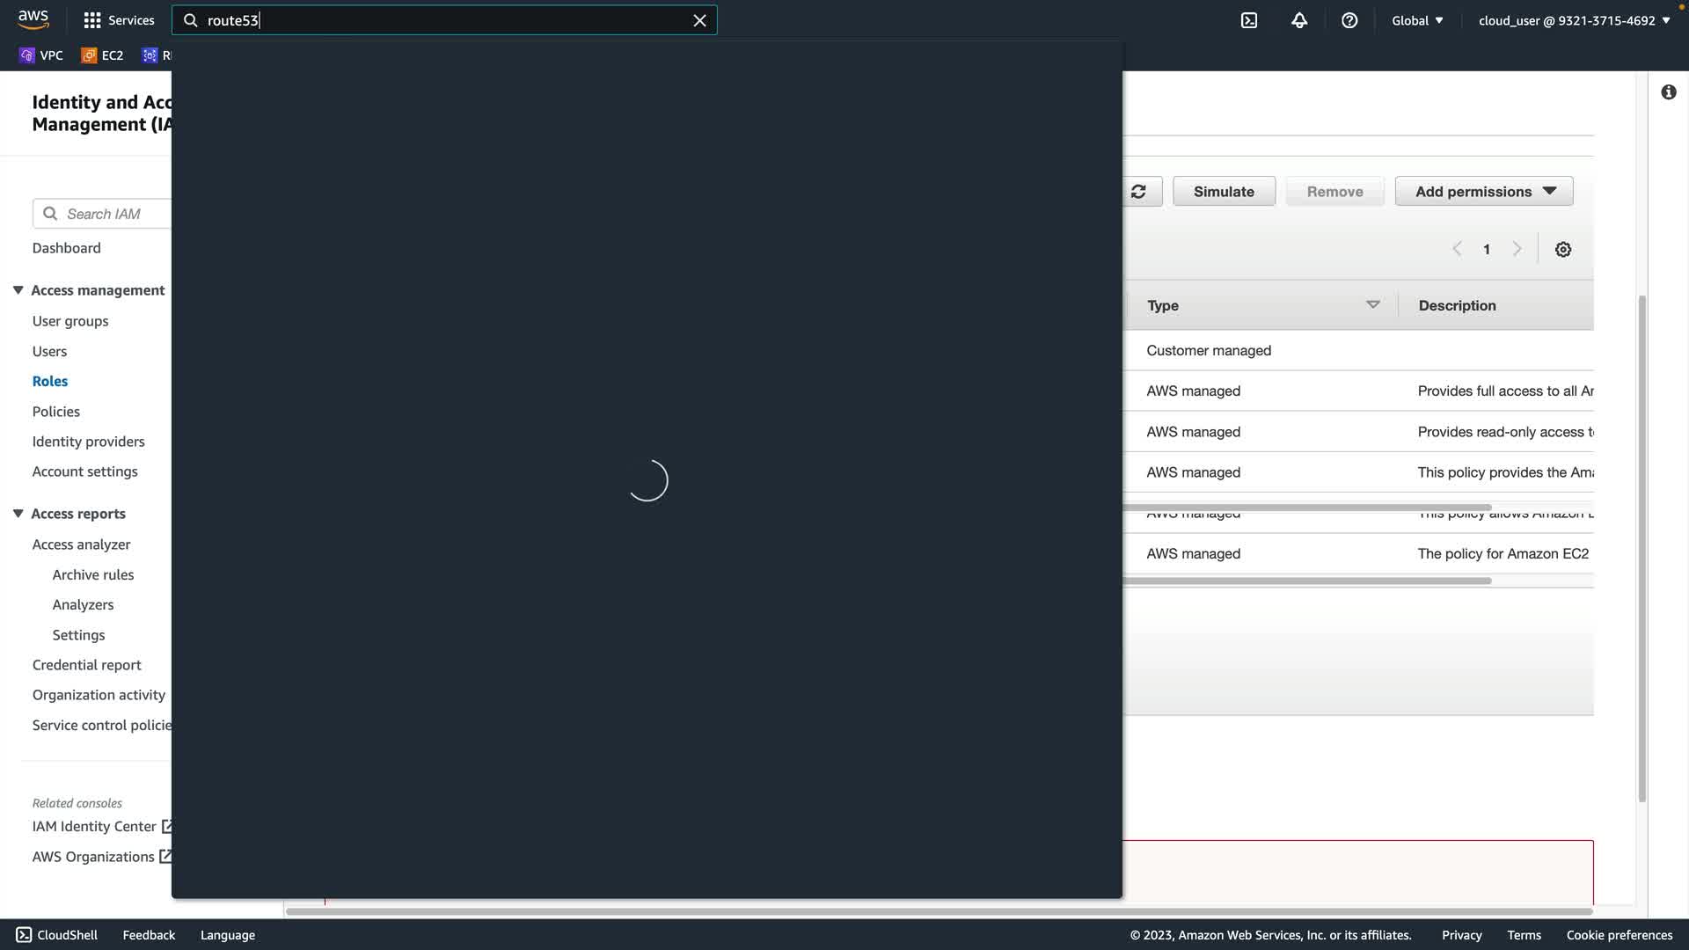Expand the Global region dropdown
Viewport: 1689px width, 950px height.
point(1417,20)
